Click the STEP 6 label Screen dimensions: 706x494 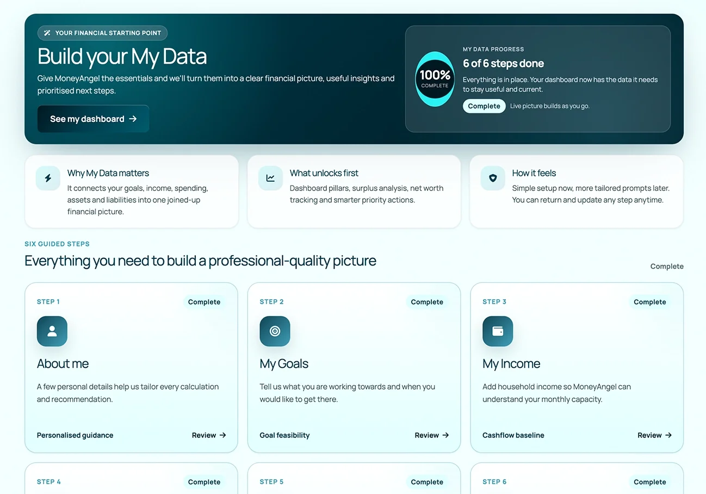pos(494,482)
